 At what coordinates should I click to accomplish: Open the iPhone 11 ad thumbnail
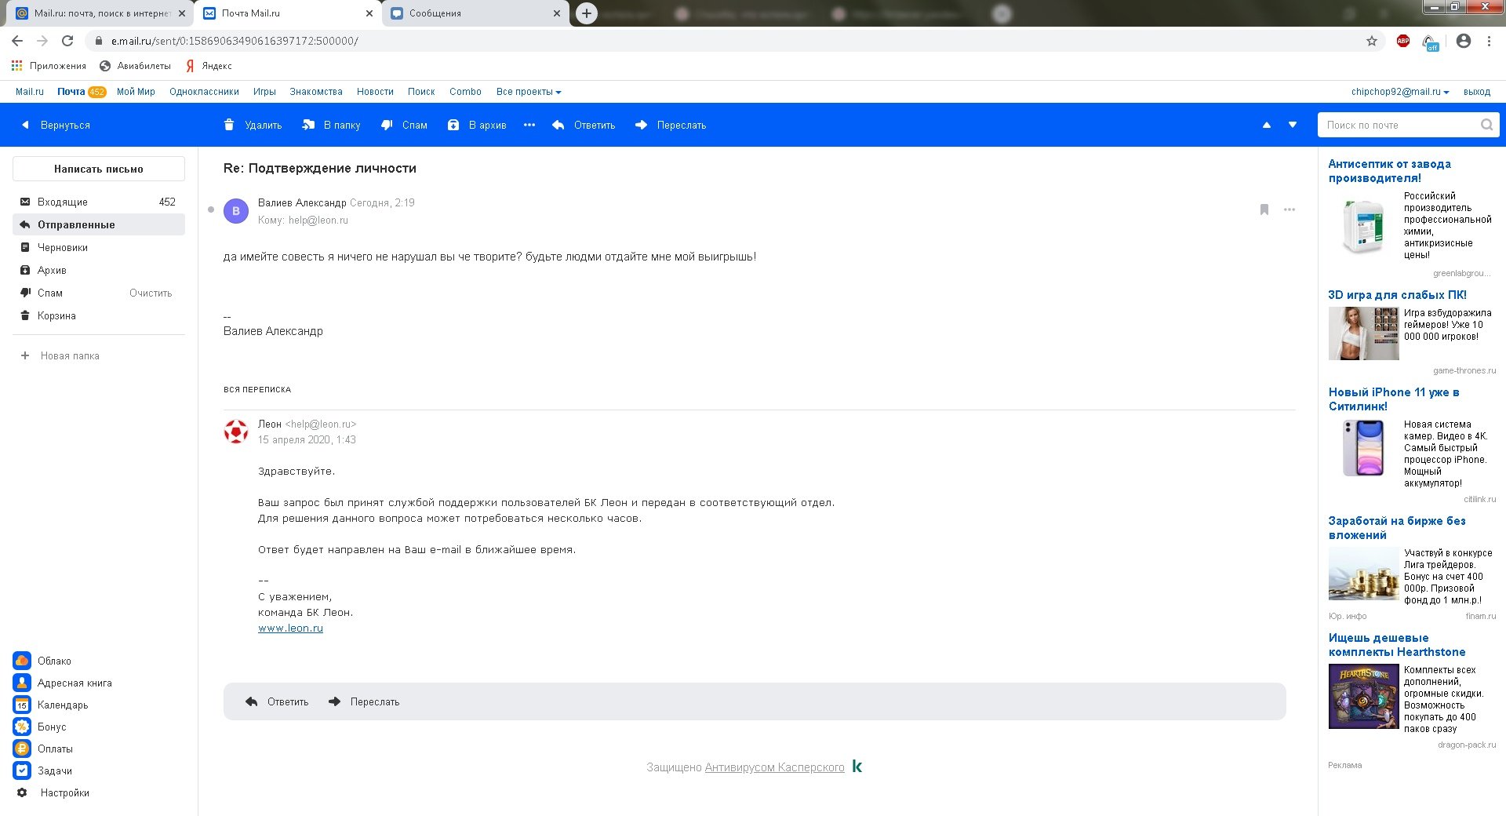(x=1363, y=448)
